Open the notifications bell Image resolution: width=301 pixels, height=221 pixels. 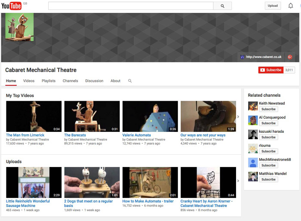[x=290, y=6]
